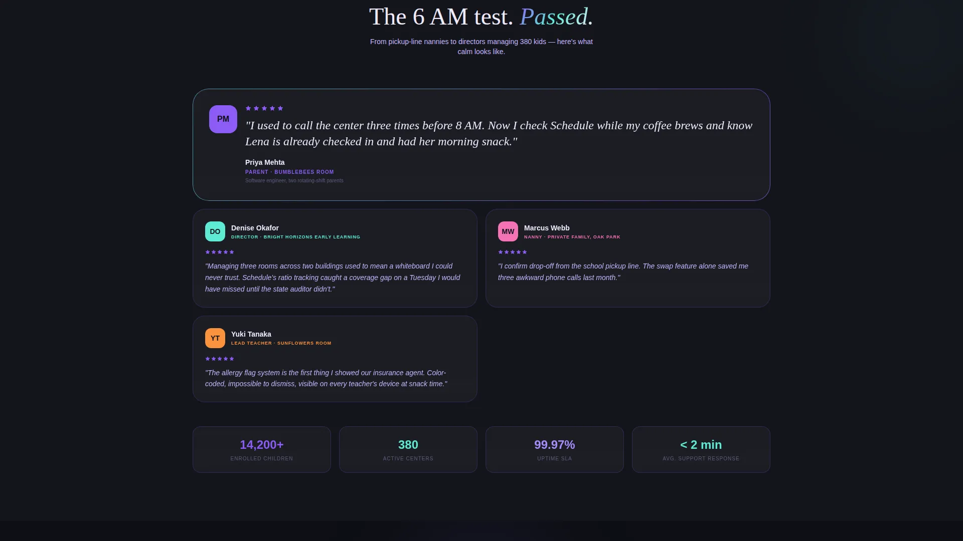
Task: Click 'Nanny · Private Family, Oak Park' label
Action: pyautogui.click(x=572, y=237)
